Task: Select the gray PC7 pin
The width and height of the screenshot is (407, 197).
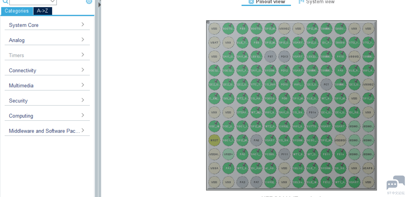Action: click(326, 85)
